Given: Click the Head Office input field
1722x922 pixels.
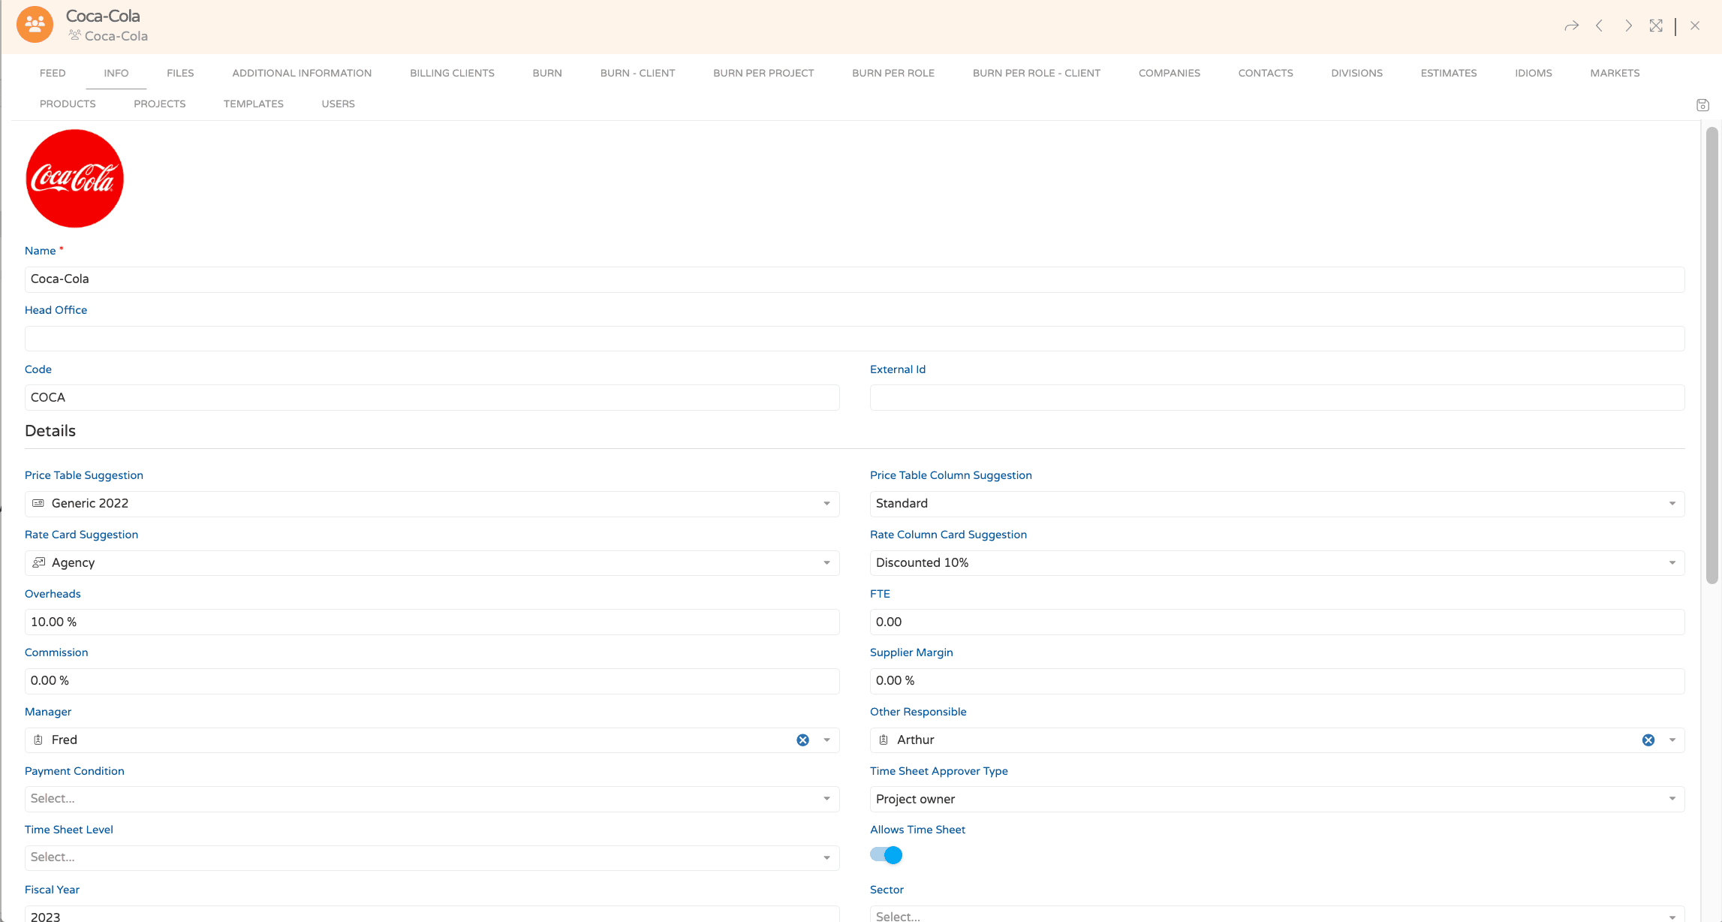Looking at the screenshot, I should coord(854,339).
